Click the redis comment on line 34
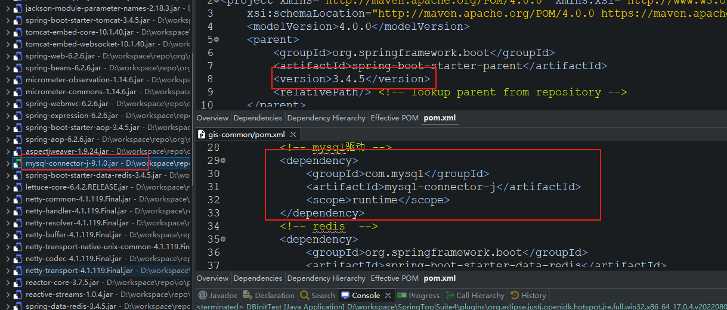Image resolution: width=727 pixels, height=310 pixels. tap(329, 227)
